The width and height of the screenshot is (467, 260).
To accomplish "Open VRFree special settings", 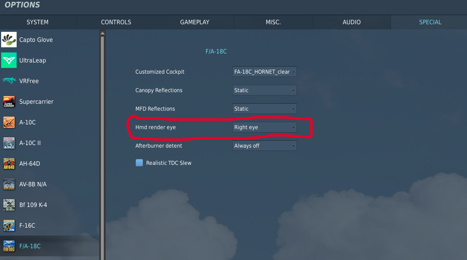I will 29,81.
